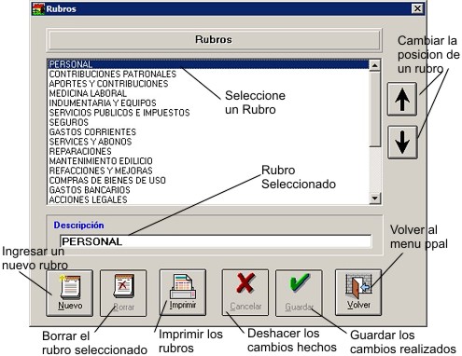Move selected rubro down with down arrow

[402, 143]
